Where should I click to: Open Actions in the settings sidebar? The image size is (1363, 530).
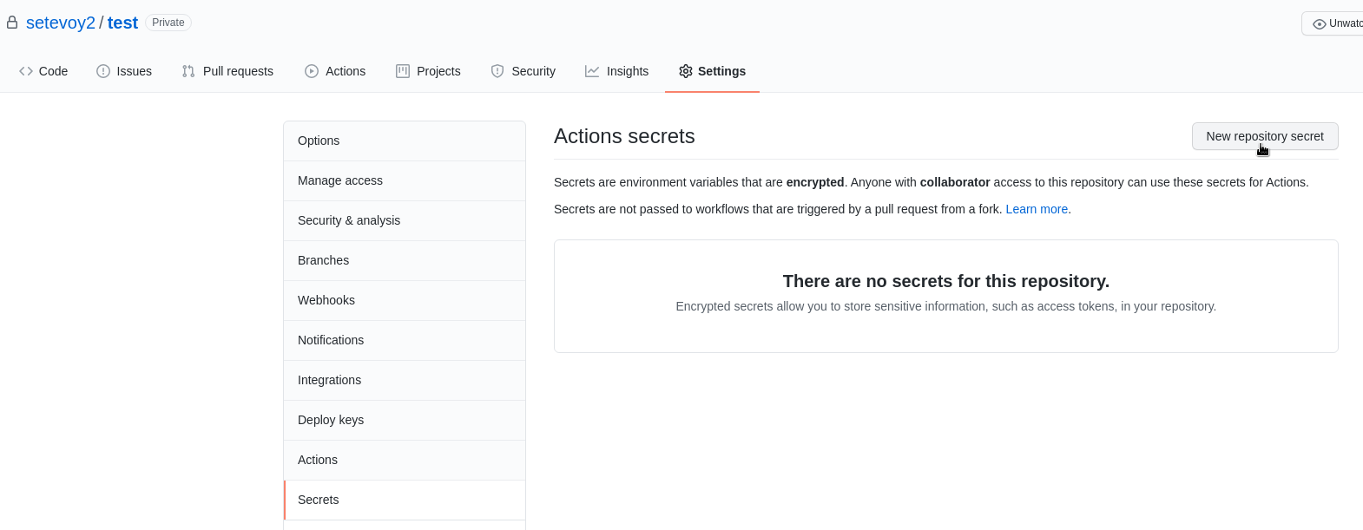pyautogui.click(x=405, y=460)
